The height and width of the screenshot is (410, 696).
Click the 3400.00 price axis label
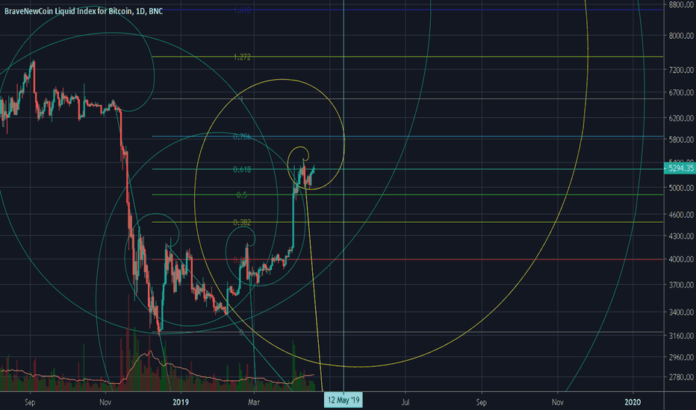pyautogui.click(x=681, y=312)
